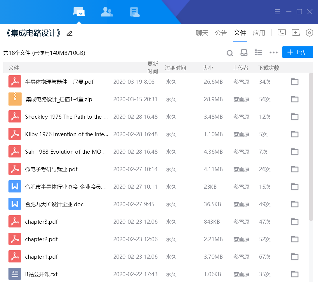Open the file inbox tray icon
This screenshot has height=282, width=318.
[x=244, y=52]
